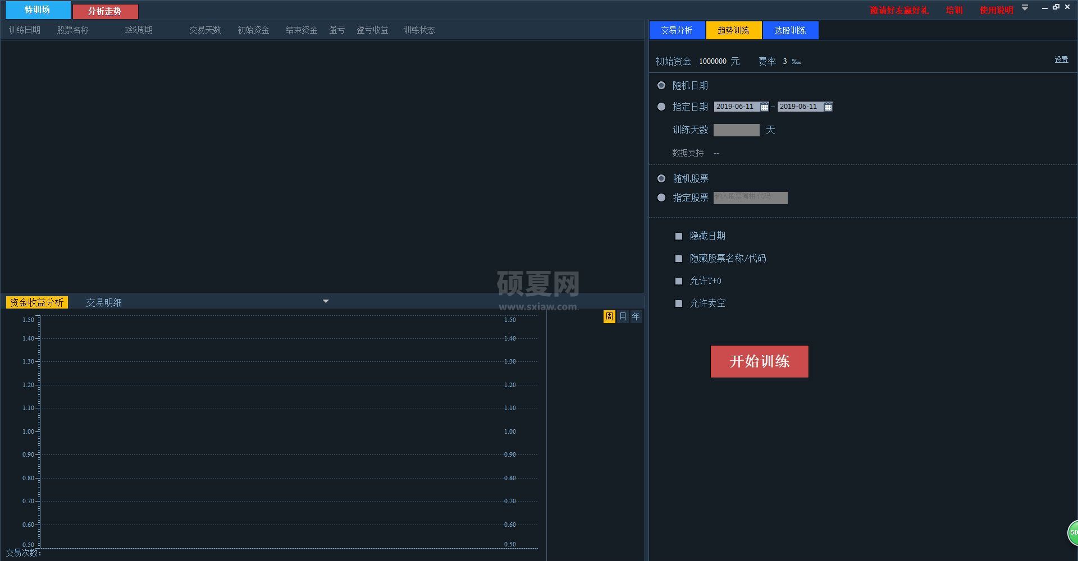Click the 股票名称 column header
This screenshot has height=561, width=1078.
coord(73,30)
